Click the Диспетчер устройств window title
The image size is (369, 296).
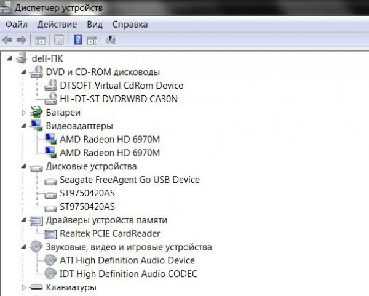coord(58,8)
